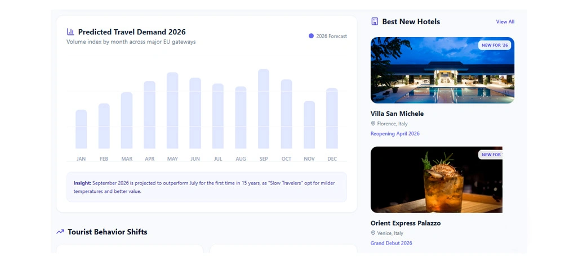The image size is (578, 262).
Task: Select the Villa San Michele hotel photo
Action: click(x=442, y=70)
